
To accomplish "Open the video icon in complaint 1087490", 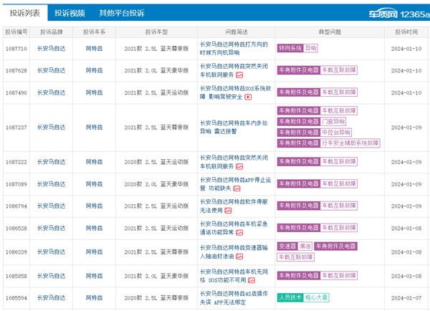I will pos(249,97).
